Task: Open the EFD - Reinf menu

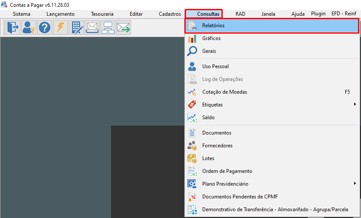Action: click(x=344, y=14)
